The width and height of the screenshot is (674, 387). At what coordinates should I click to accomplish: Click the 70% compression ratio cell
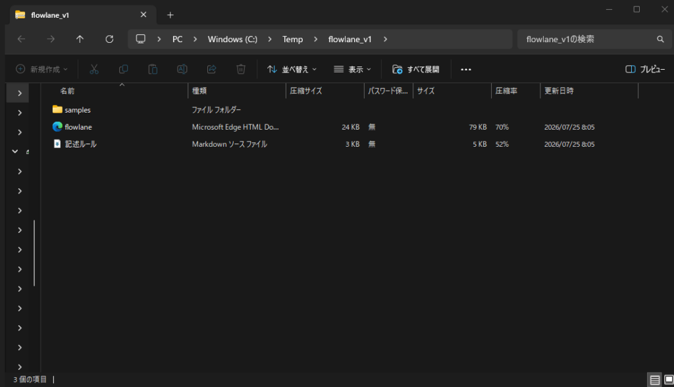pyautogui.click(x=502, y=127)
